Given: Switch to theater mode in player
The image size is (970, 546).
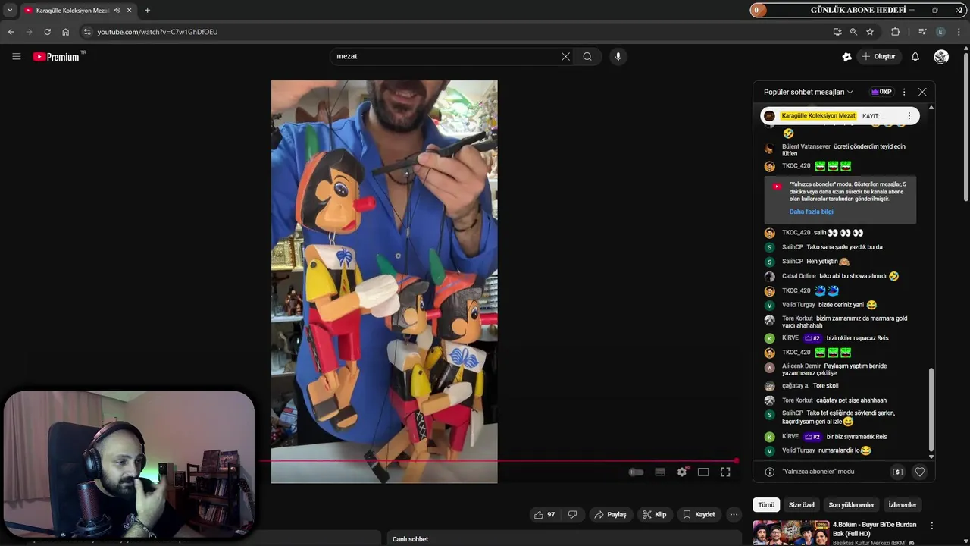Looking at the screenshot, I should (703, 472).
